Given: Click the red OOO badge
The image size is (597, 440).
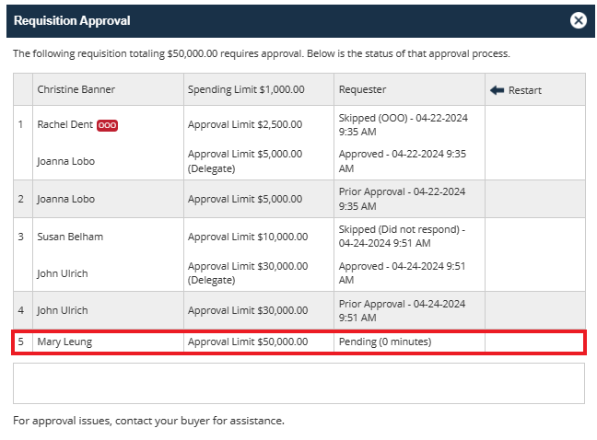Looking at the screenshot, I should [107, 125].
